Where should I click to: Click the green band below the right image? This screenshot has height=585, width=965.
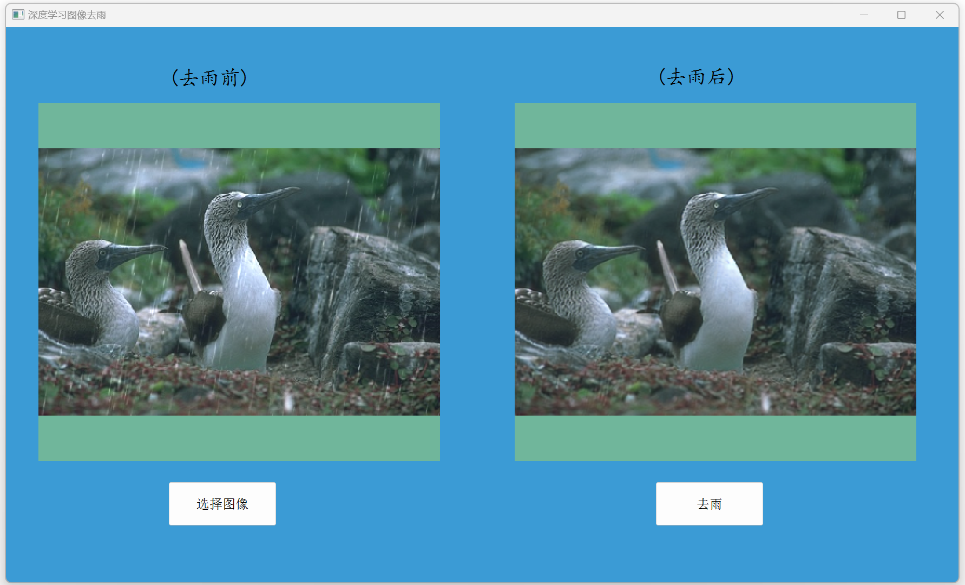(715, 438)
